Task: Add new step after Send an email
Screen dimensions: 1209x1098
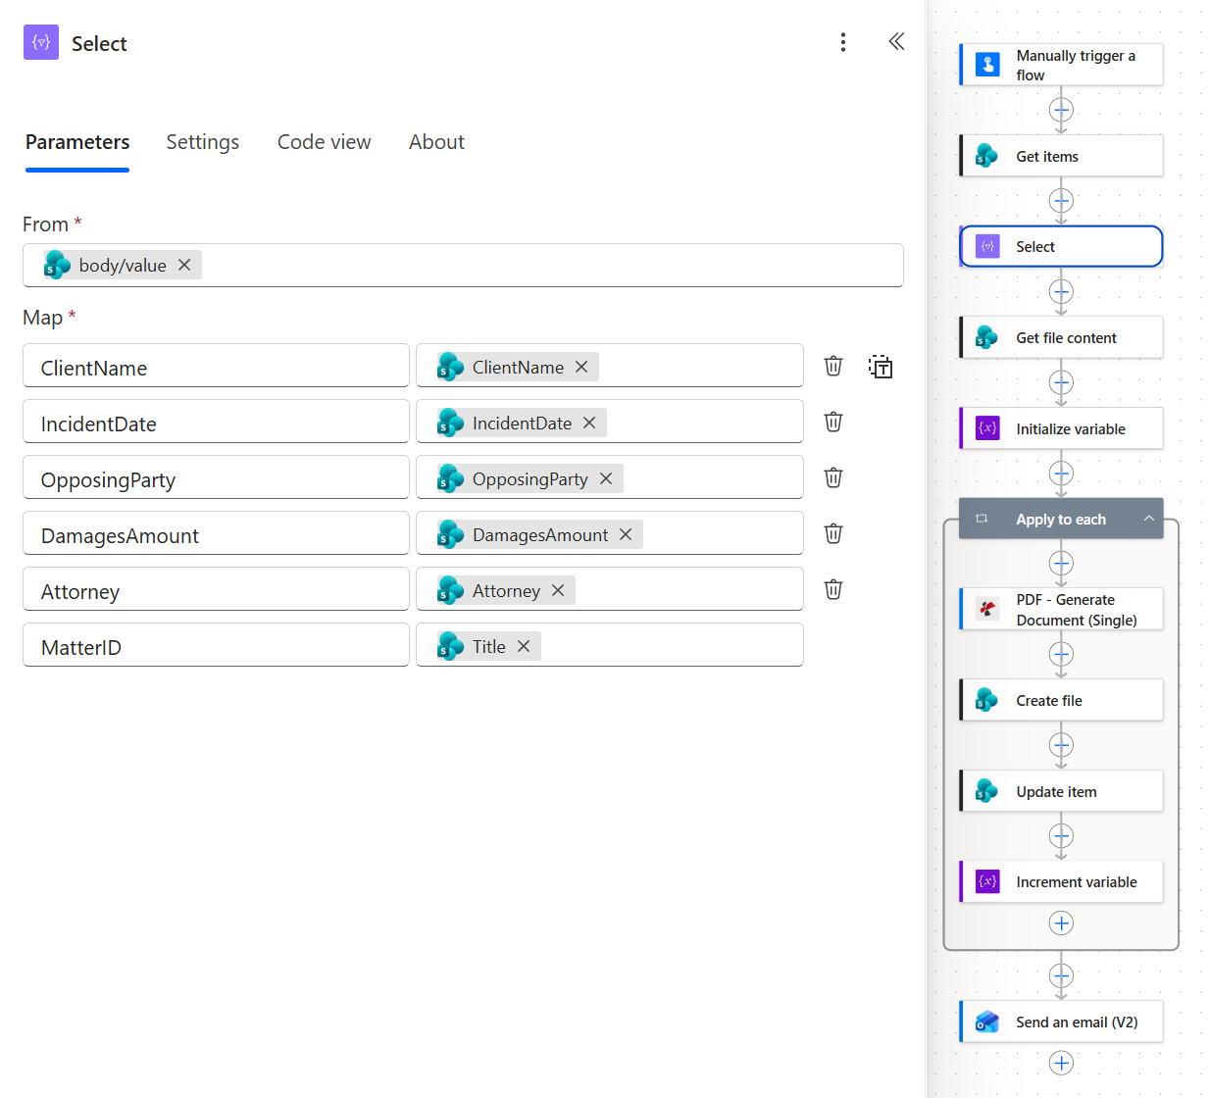Action: [1061, 1063]
